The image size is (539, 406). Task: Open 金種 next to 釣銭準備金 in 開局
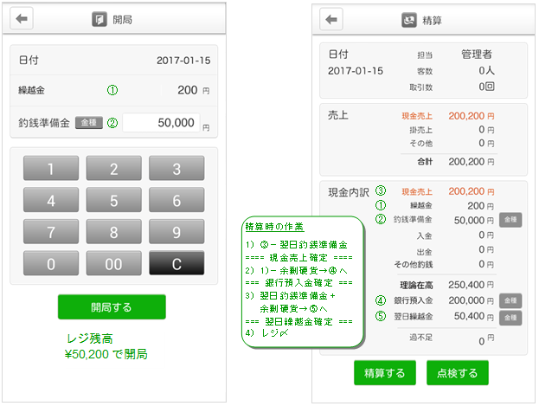click(x=89, y=122)
